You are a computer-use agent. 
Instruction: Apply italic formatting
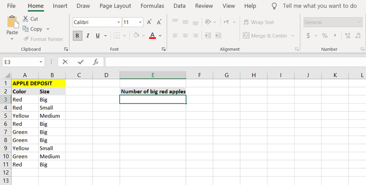(x=88, y=36)
